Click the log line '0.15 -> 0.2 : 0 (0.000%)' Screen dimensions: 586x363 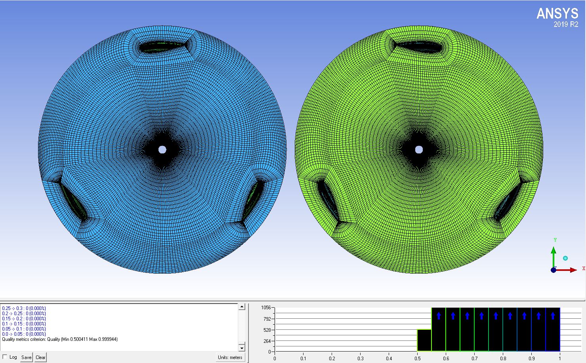point(24,319)
